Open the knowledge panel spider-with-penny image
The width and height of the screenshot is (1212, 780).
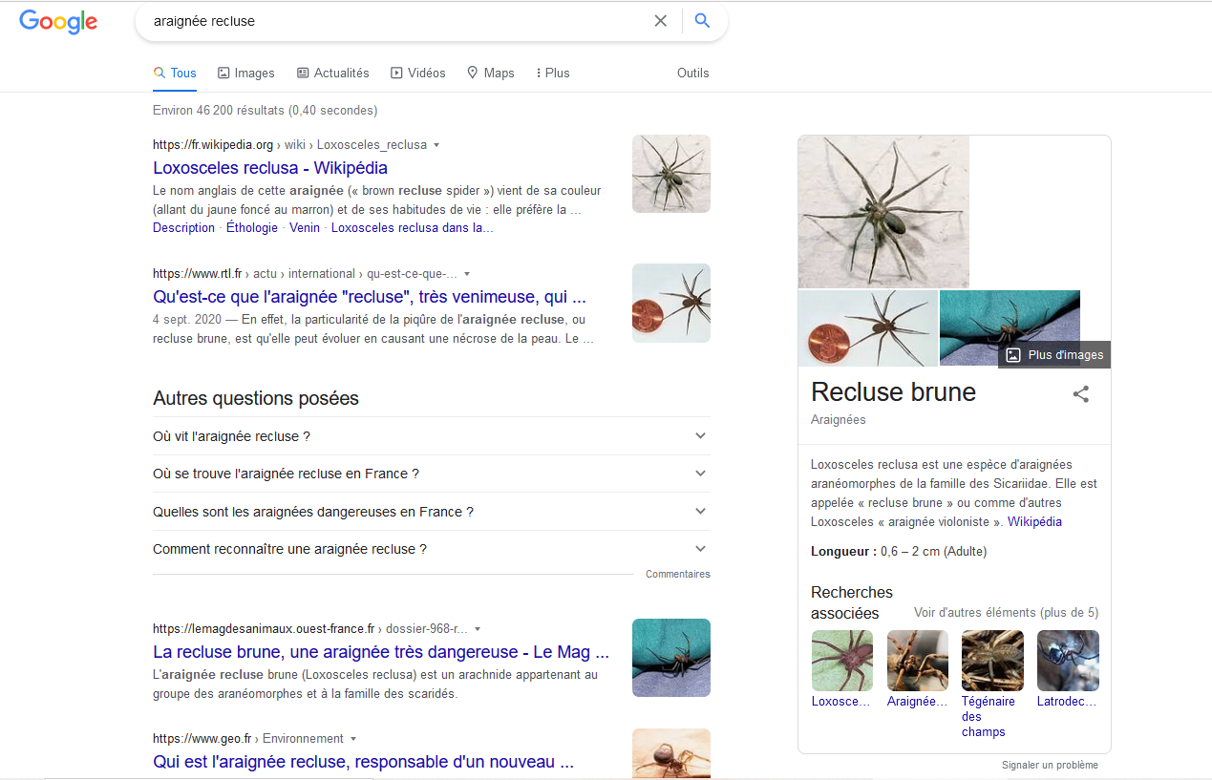pos(868,328)
